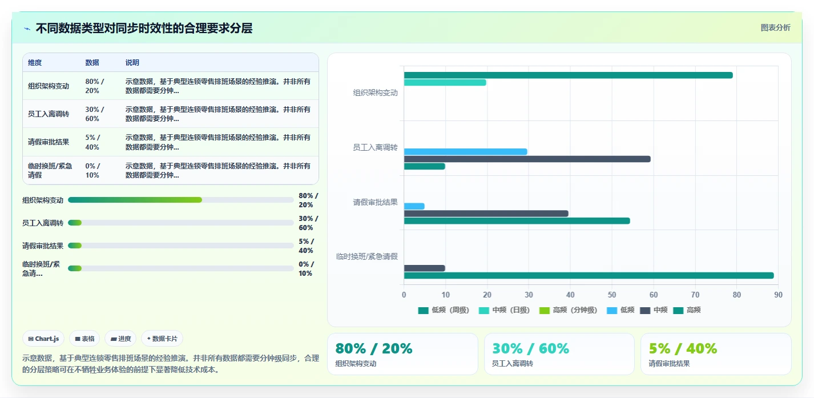
Task: Select the 组织架构变动 table row label
Action: 49,86
